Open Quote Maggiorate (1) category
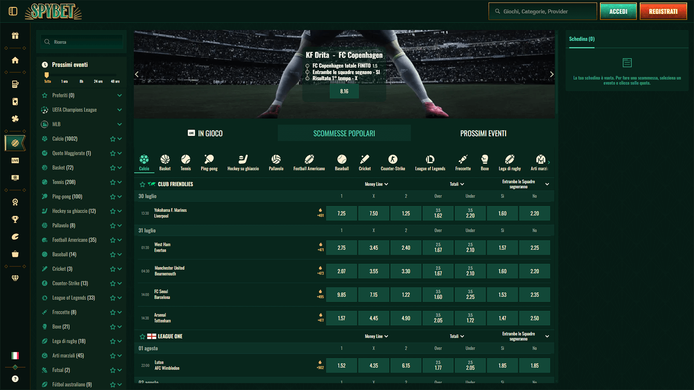This screenshot has height=390, width=694. 72,153
